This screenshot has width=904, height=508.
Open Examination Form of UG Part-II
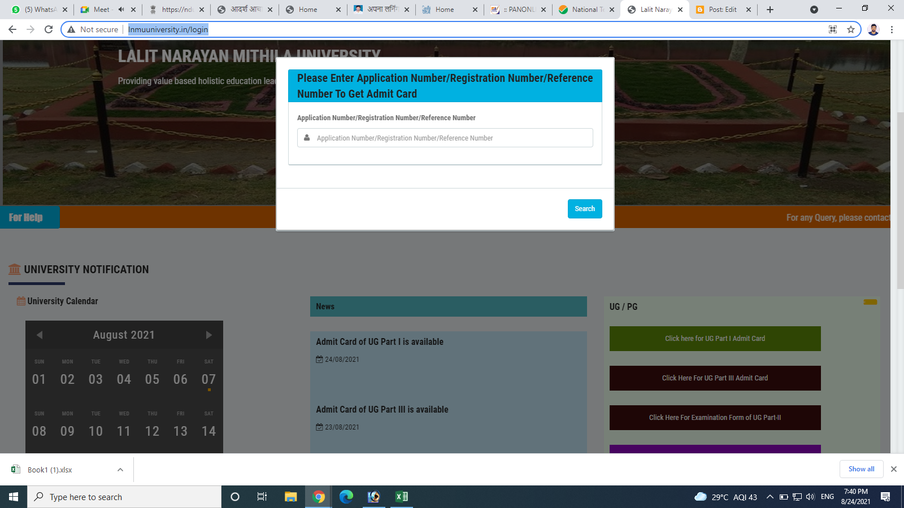(x=715, y=418)
